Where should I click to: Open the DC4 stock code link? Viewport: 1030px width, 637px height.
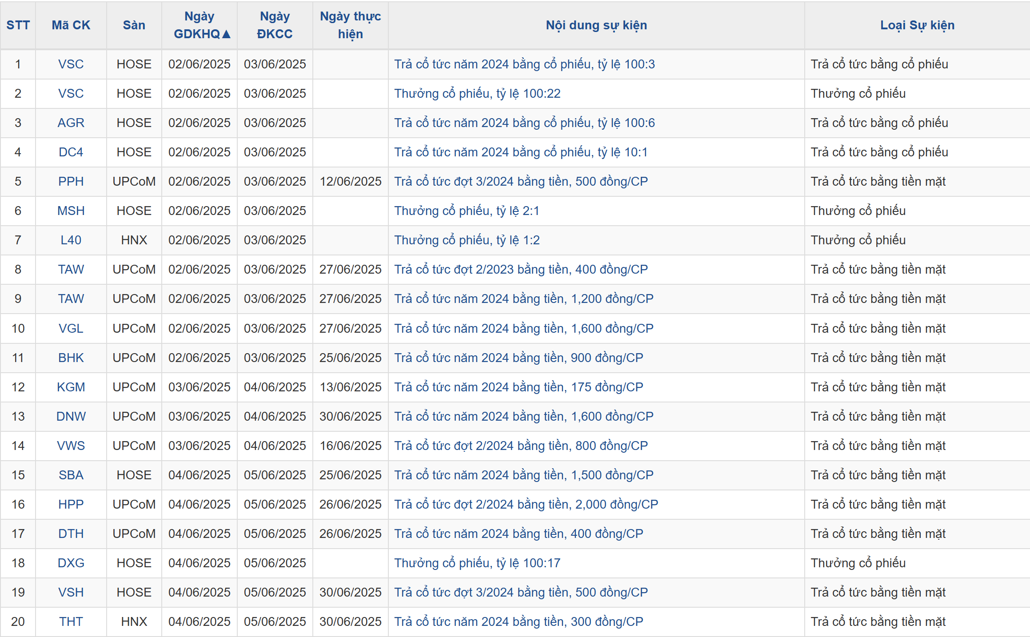click(71, 152)
